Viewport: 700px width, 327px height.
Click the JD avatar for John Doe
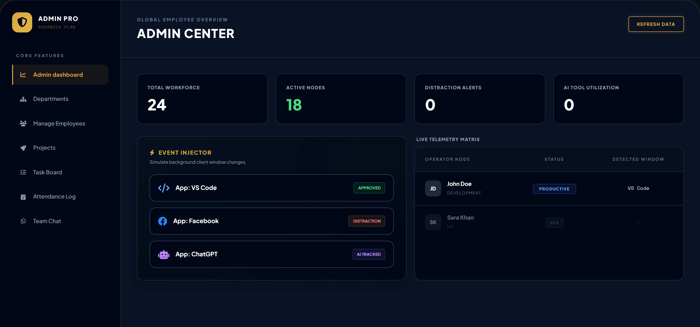[433, 188]
